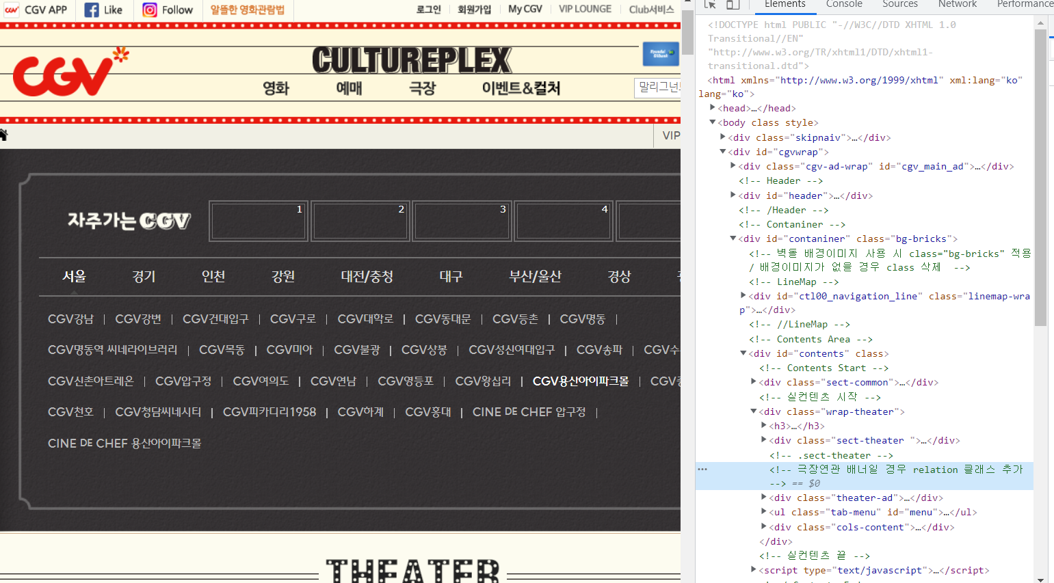Expand the sect-theater div node

point(763,439)
